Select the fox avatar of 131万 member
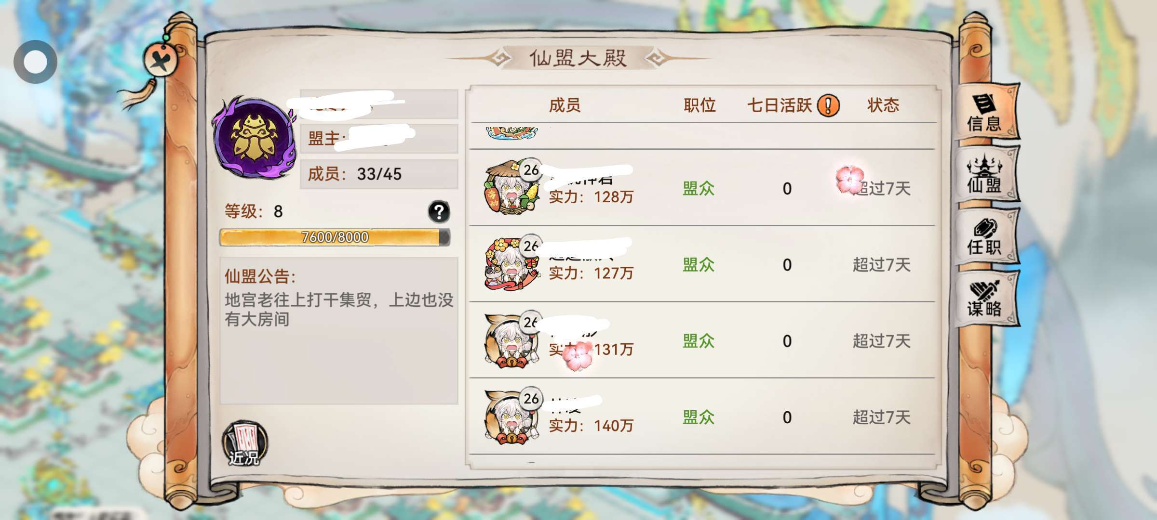Image resolution: width=1157 pixels, height=520 pixels. pyautogui.click(x=512, y=340)
